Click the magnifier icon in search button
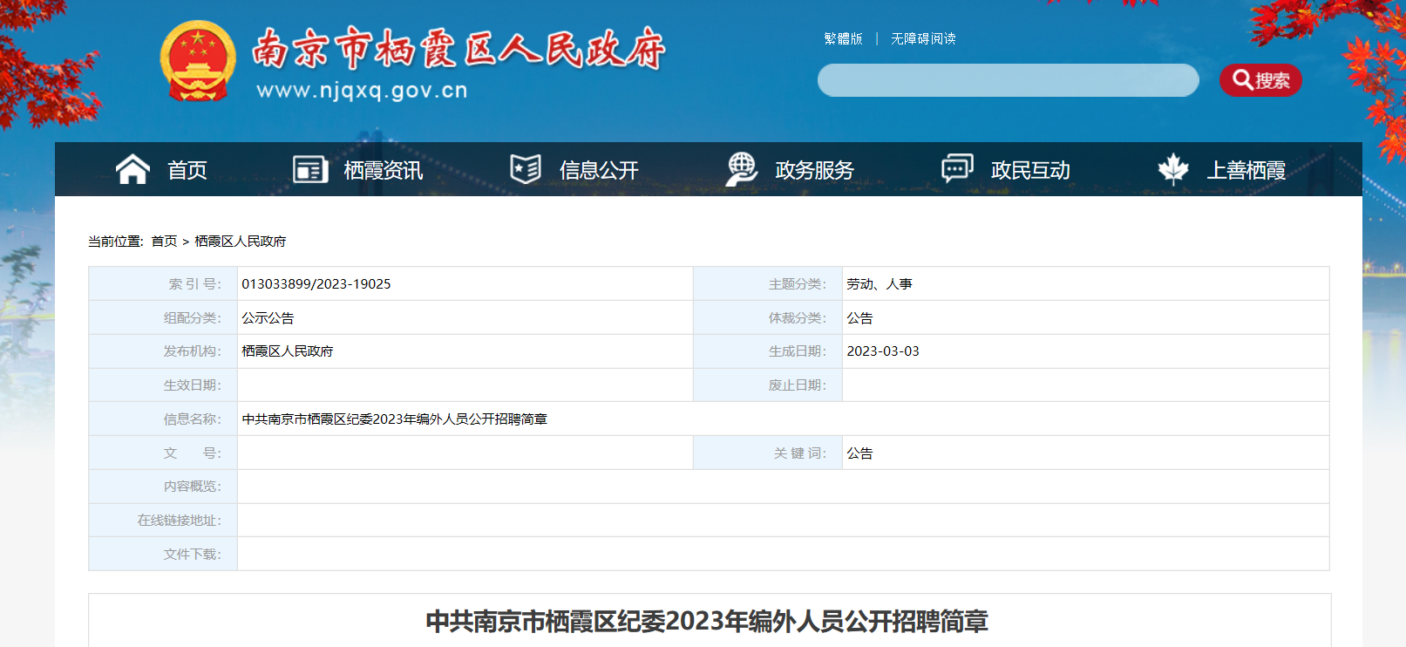The image size is (1406, 647). (x=1242, y=80)
